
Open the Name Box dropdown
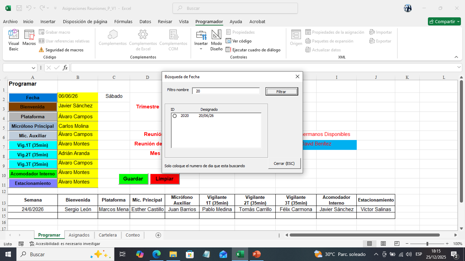coord(33,68)
